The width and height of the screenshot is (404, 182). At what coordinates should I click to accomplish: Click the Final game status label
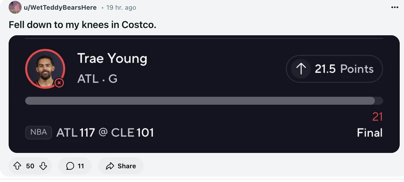tap(369, 133)
